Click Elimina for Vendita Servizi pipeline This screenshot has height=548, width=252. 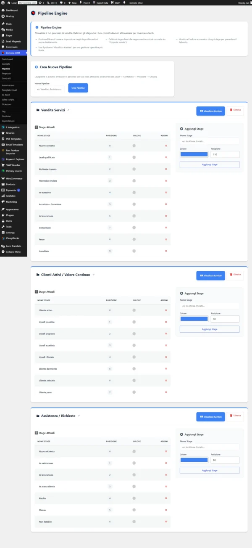pyautogui.click(x=235, y=110)
